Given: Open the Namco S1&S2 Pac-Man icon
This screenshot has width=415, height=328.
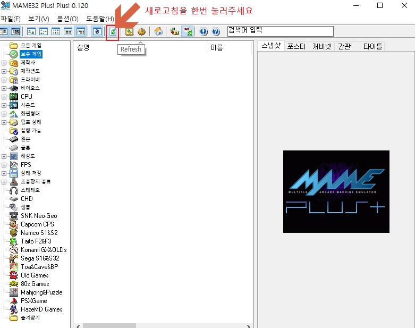Looking at the screenshot, I should [14, 233].
